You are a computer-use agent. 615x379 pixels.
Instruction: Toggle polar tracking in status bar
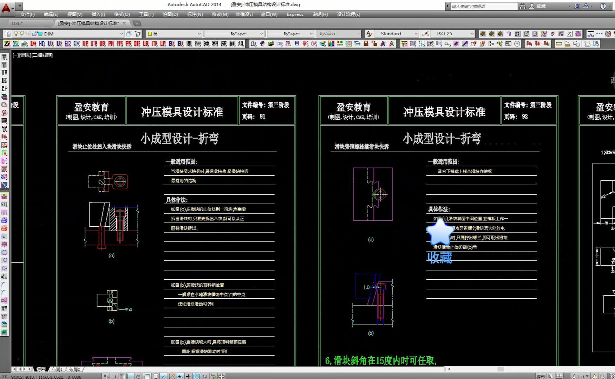(139, 376)
